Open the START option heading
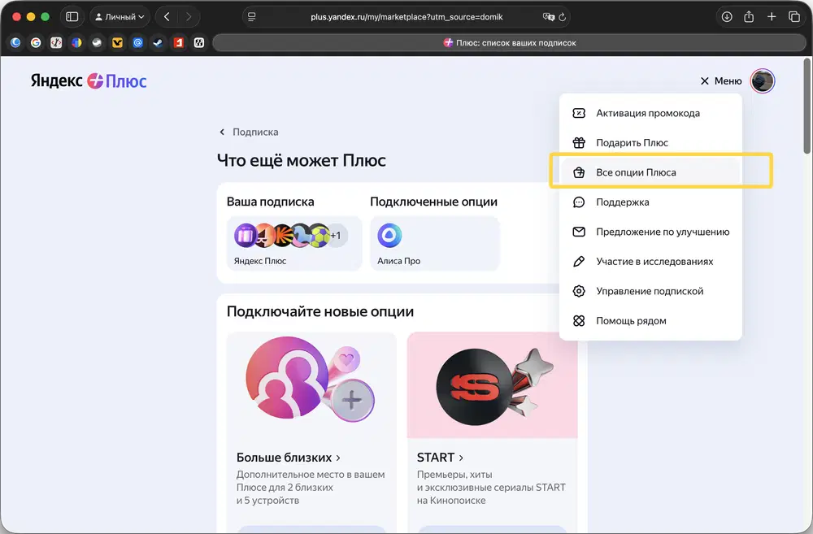Image resolution: width=813 pixels, height=534 pixels. (440, 458)
